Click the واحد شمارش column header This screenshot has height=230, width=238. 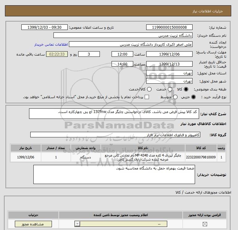coord(86,148)
